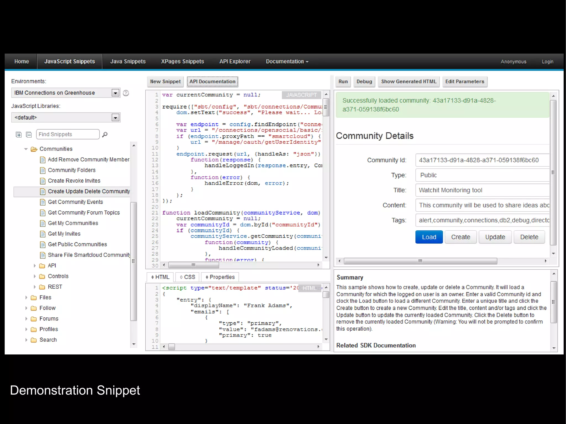Click the Edit Parameters button
Image resolution: width=566 pixels, height=424 pixels.
[x=465, y=82]
